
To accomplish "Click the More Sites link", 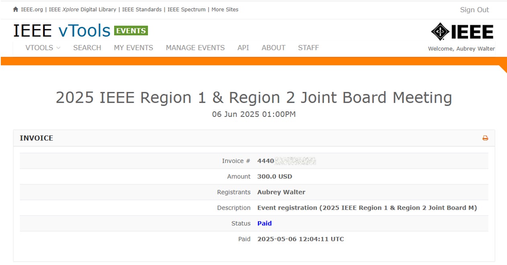I will point(225,10).
